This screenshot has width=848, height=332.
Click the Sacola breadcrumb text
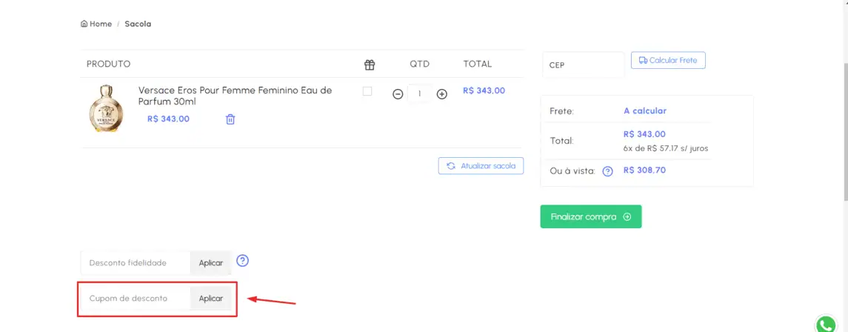(138, 24)
